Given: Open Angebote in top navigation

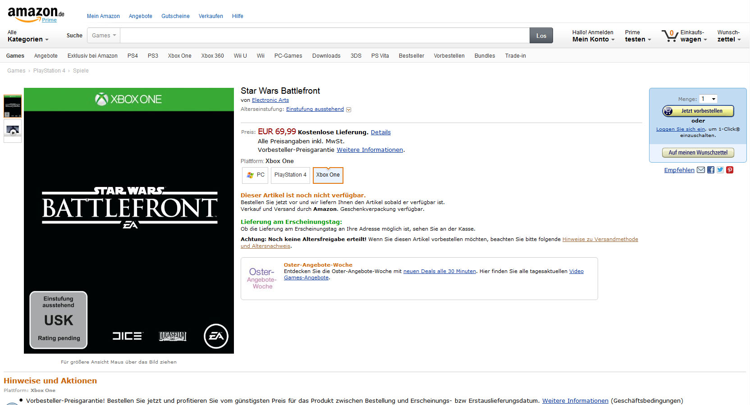Looking at the screenshot, I should (141, 16).
